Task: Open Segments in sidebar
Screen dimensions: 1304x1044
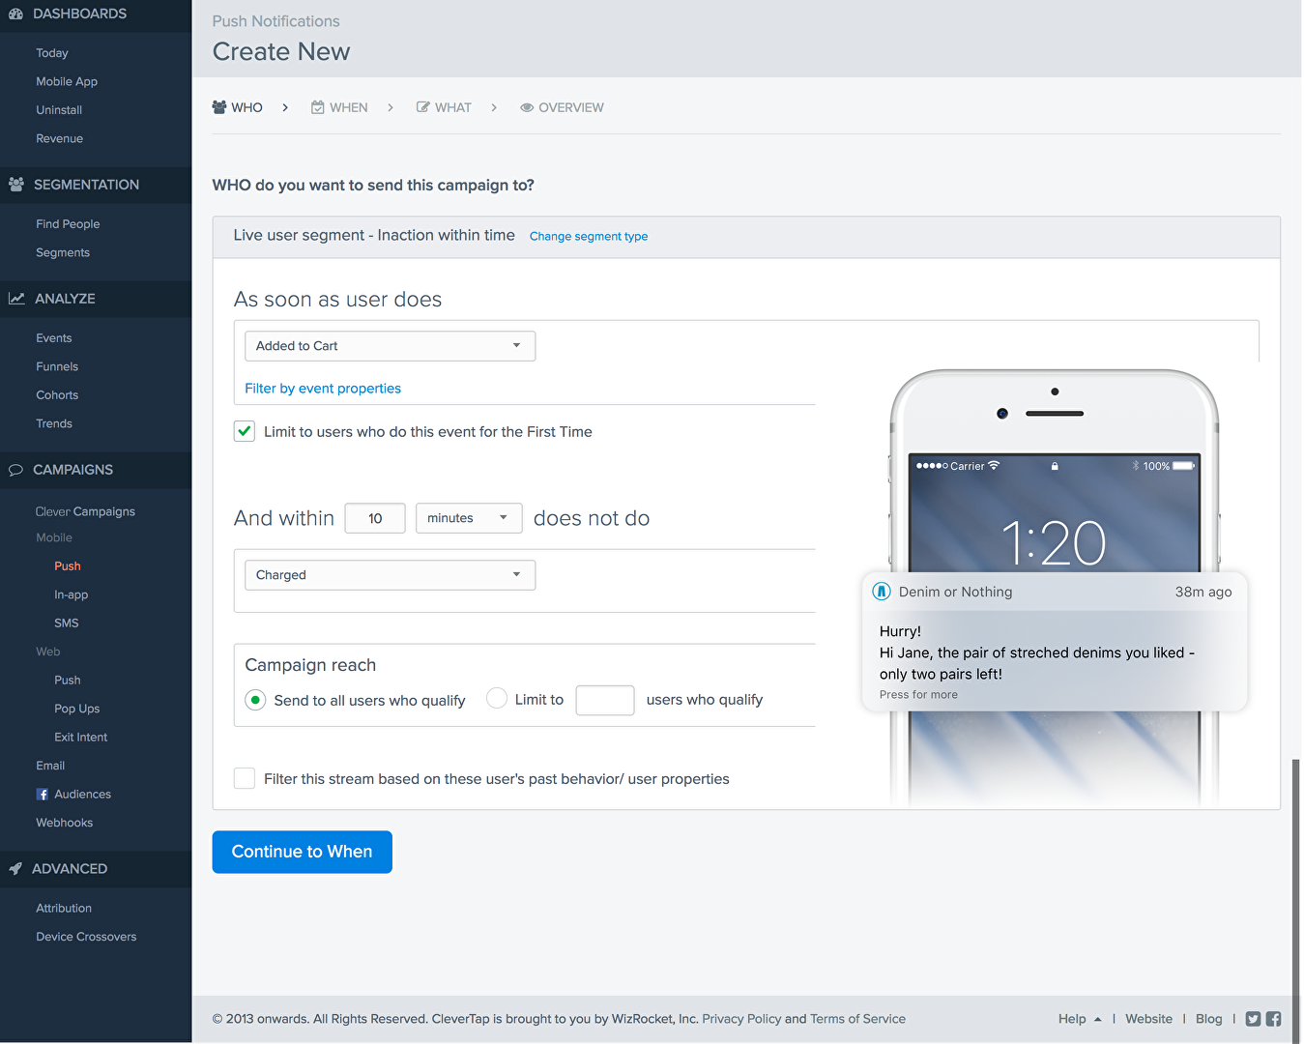Action: (x=63, y=252)
